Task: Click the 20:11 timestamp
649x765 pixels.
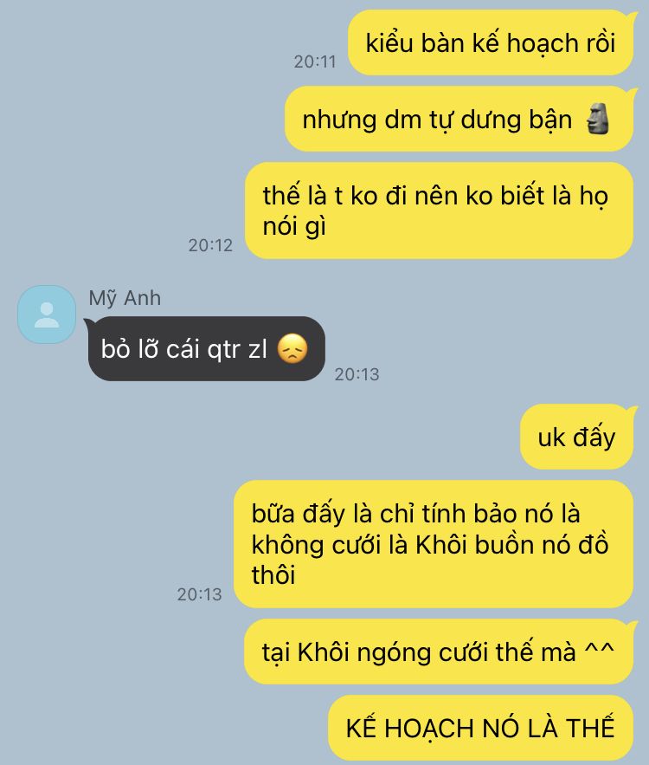Action: [315, 62]
